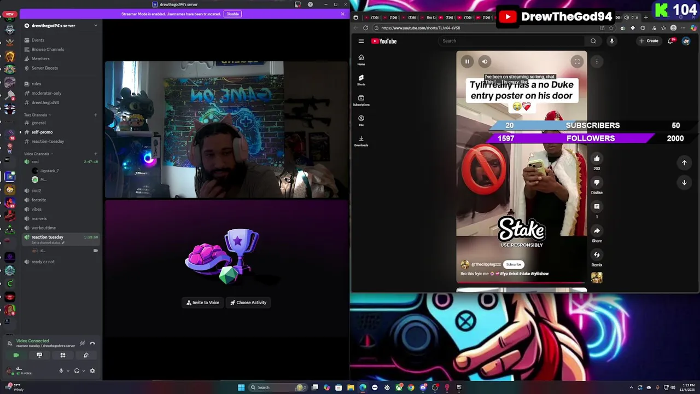700x394 pixels.
Task: Add a channel to Voice Channels
Action: [95, 154]
